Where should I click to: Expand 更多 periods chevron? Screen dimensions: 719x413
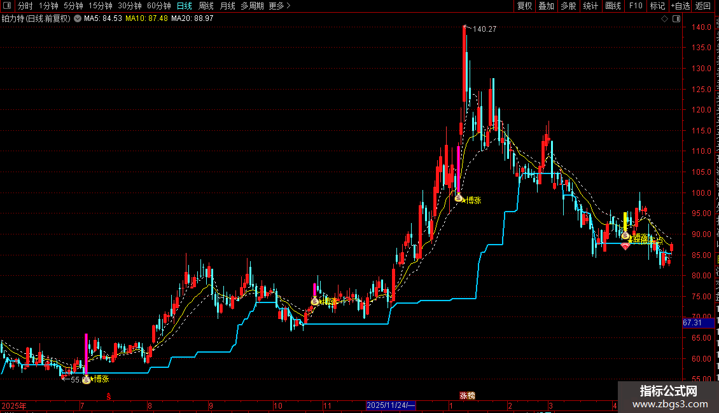pos(279,6)
